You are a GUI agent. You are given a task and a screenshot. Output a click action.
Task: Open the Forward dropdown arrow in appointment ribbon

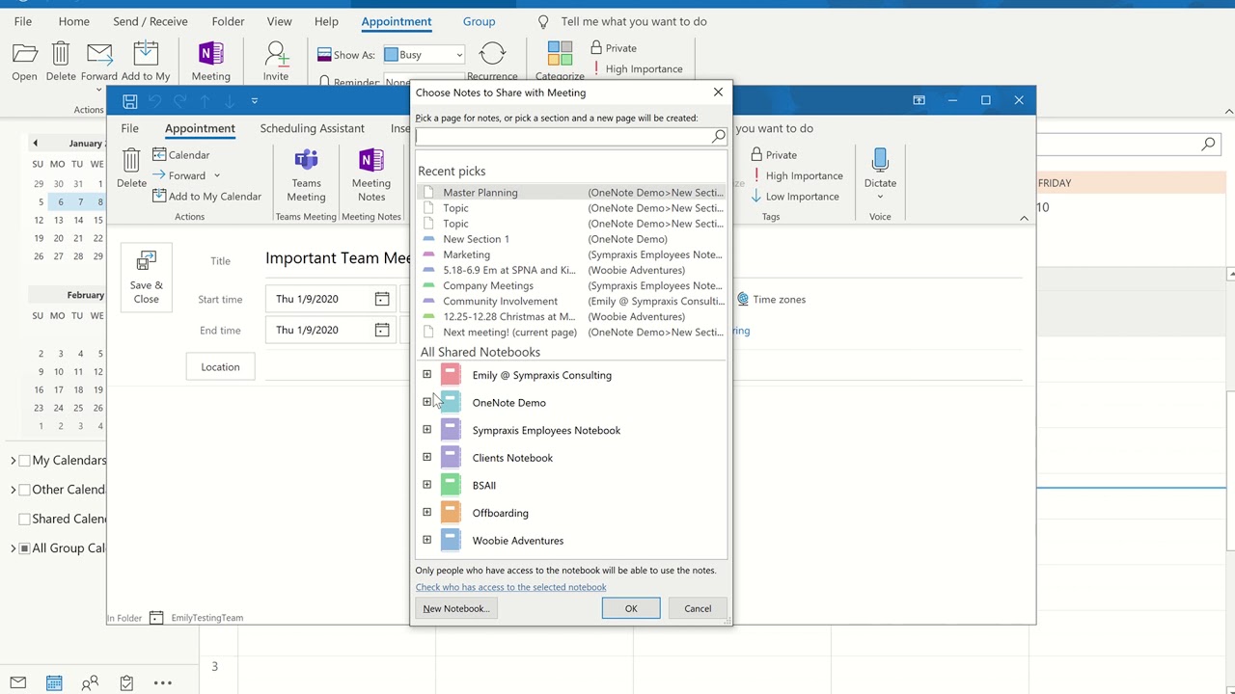(x=216, y=175)
